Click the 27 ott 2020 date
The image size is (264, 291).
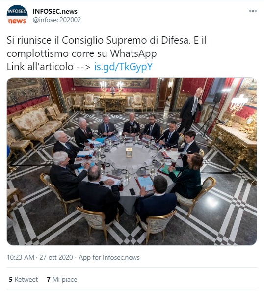coord(56,257)
